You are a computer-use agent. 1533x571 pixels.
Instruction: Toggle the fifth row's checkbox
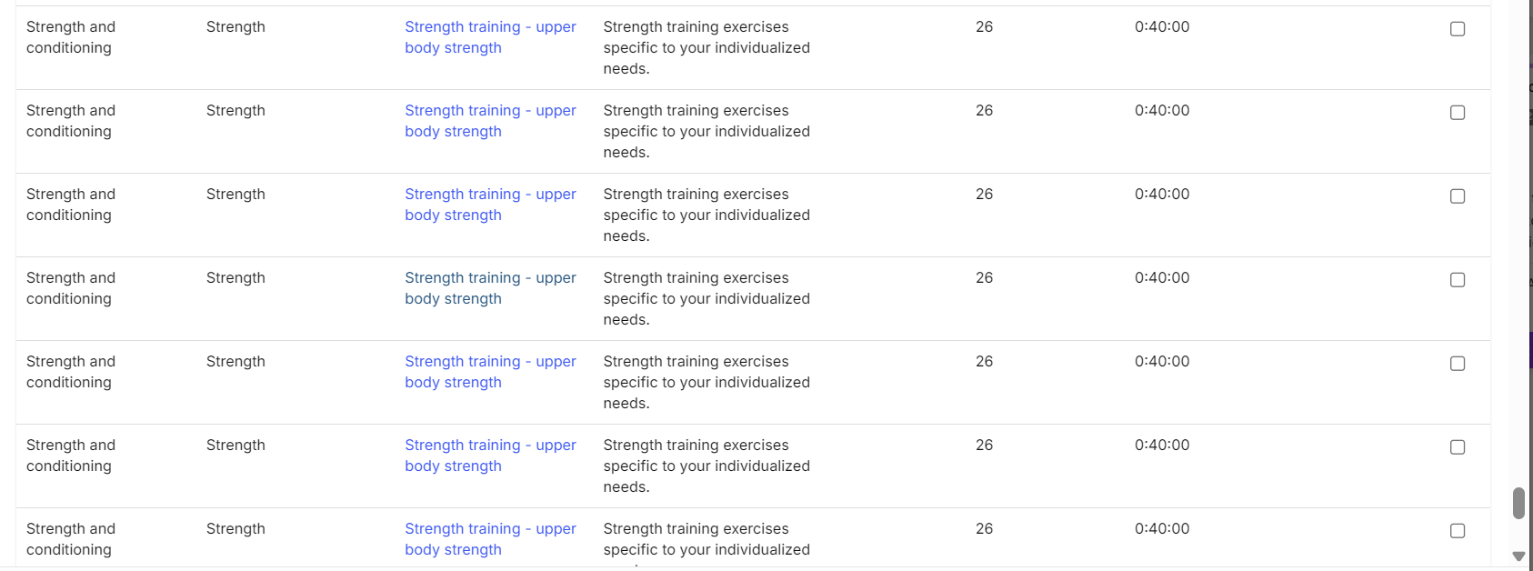(1457, 364)
